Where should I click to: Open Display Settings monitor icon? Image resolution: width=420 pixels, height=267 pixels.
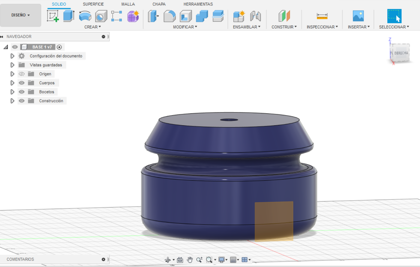pyautogui.click(x=221, y=260)
